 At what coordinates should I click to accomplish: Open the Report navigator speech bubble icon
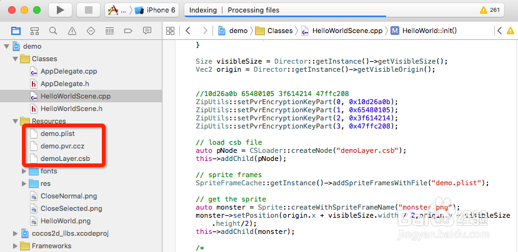click(x=147, y=31)
